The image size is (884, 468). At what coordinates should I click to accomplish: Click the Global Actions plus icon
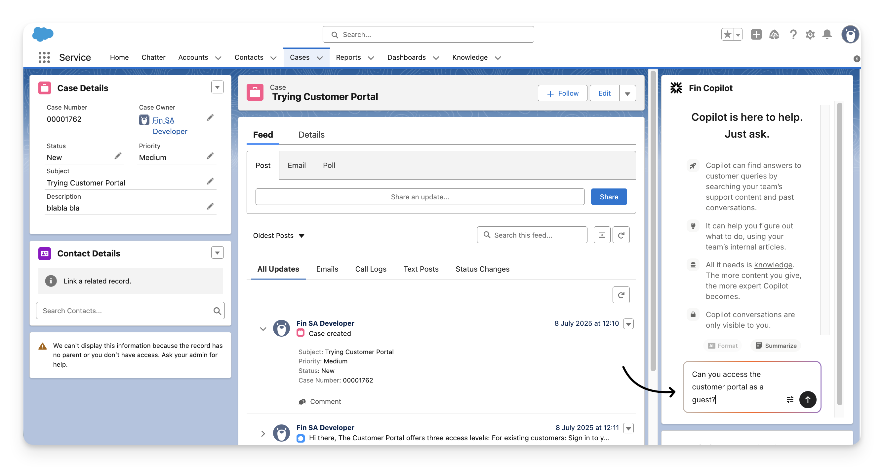[x=756, y=35]
